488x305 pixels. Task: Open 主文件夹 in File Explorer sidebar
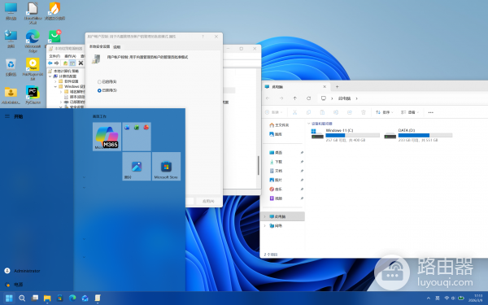(x=279, y=125)
